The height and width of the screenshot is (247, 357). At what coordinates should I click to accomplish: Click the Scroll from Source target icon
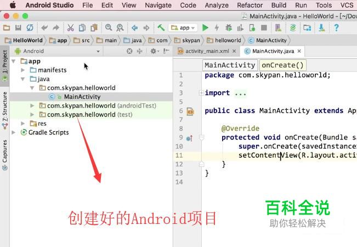coord(129,51)
